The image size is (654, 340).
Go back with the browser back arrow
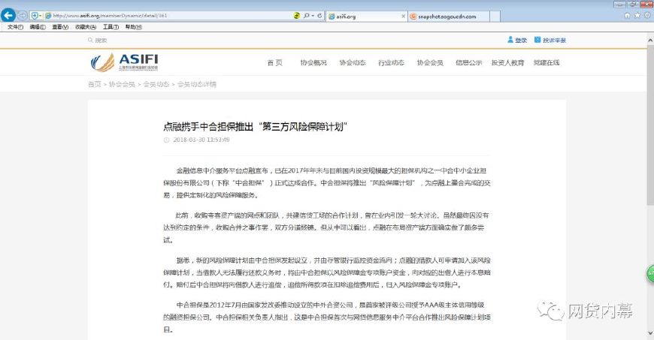pyautogui.click(x=8, y=16)
